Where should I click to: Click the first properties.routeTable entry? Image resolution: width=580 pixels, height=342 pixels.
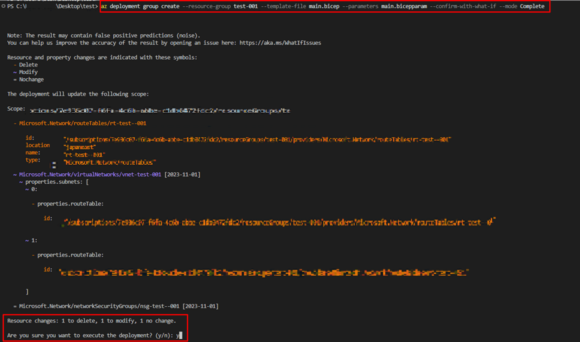coord(70,204)
